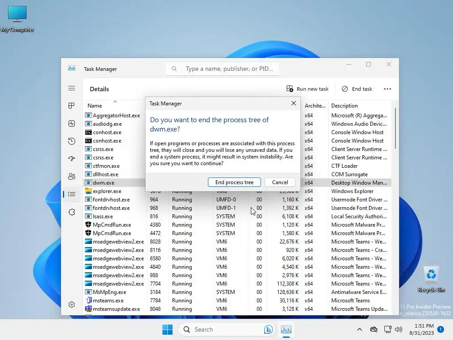Sort by the Name column header
This screenshot has height=340, width=453.
pos(95,105)
